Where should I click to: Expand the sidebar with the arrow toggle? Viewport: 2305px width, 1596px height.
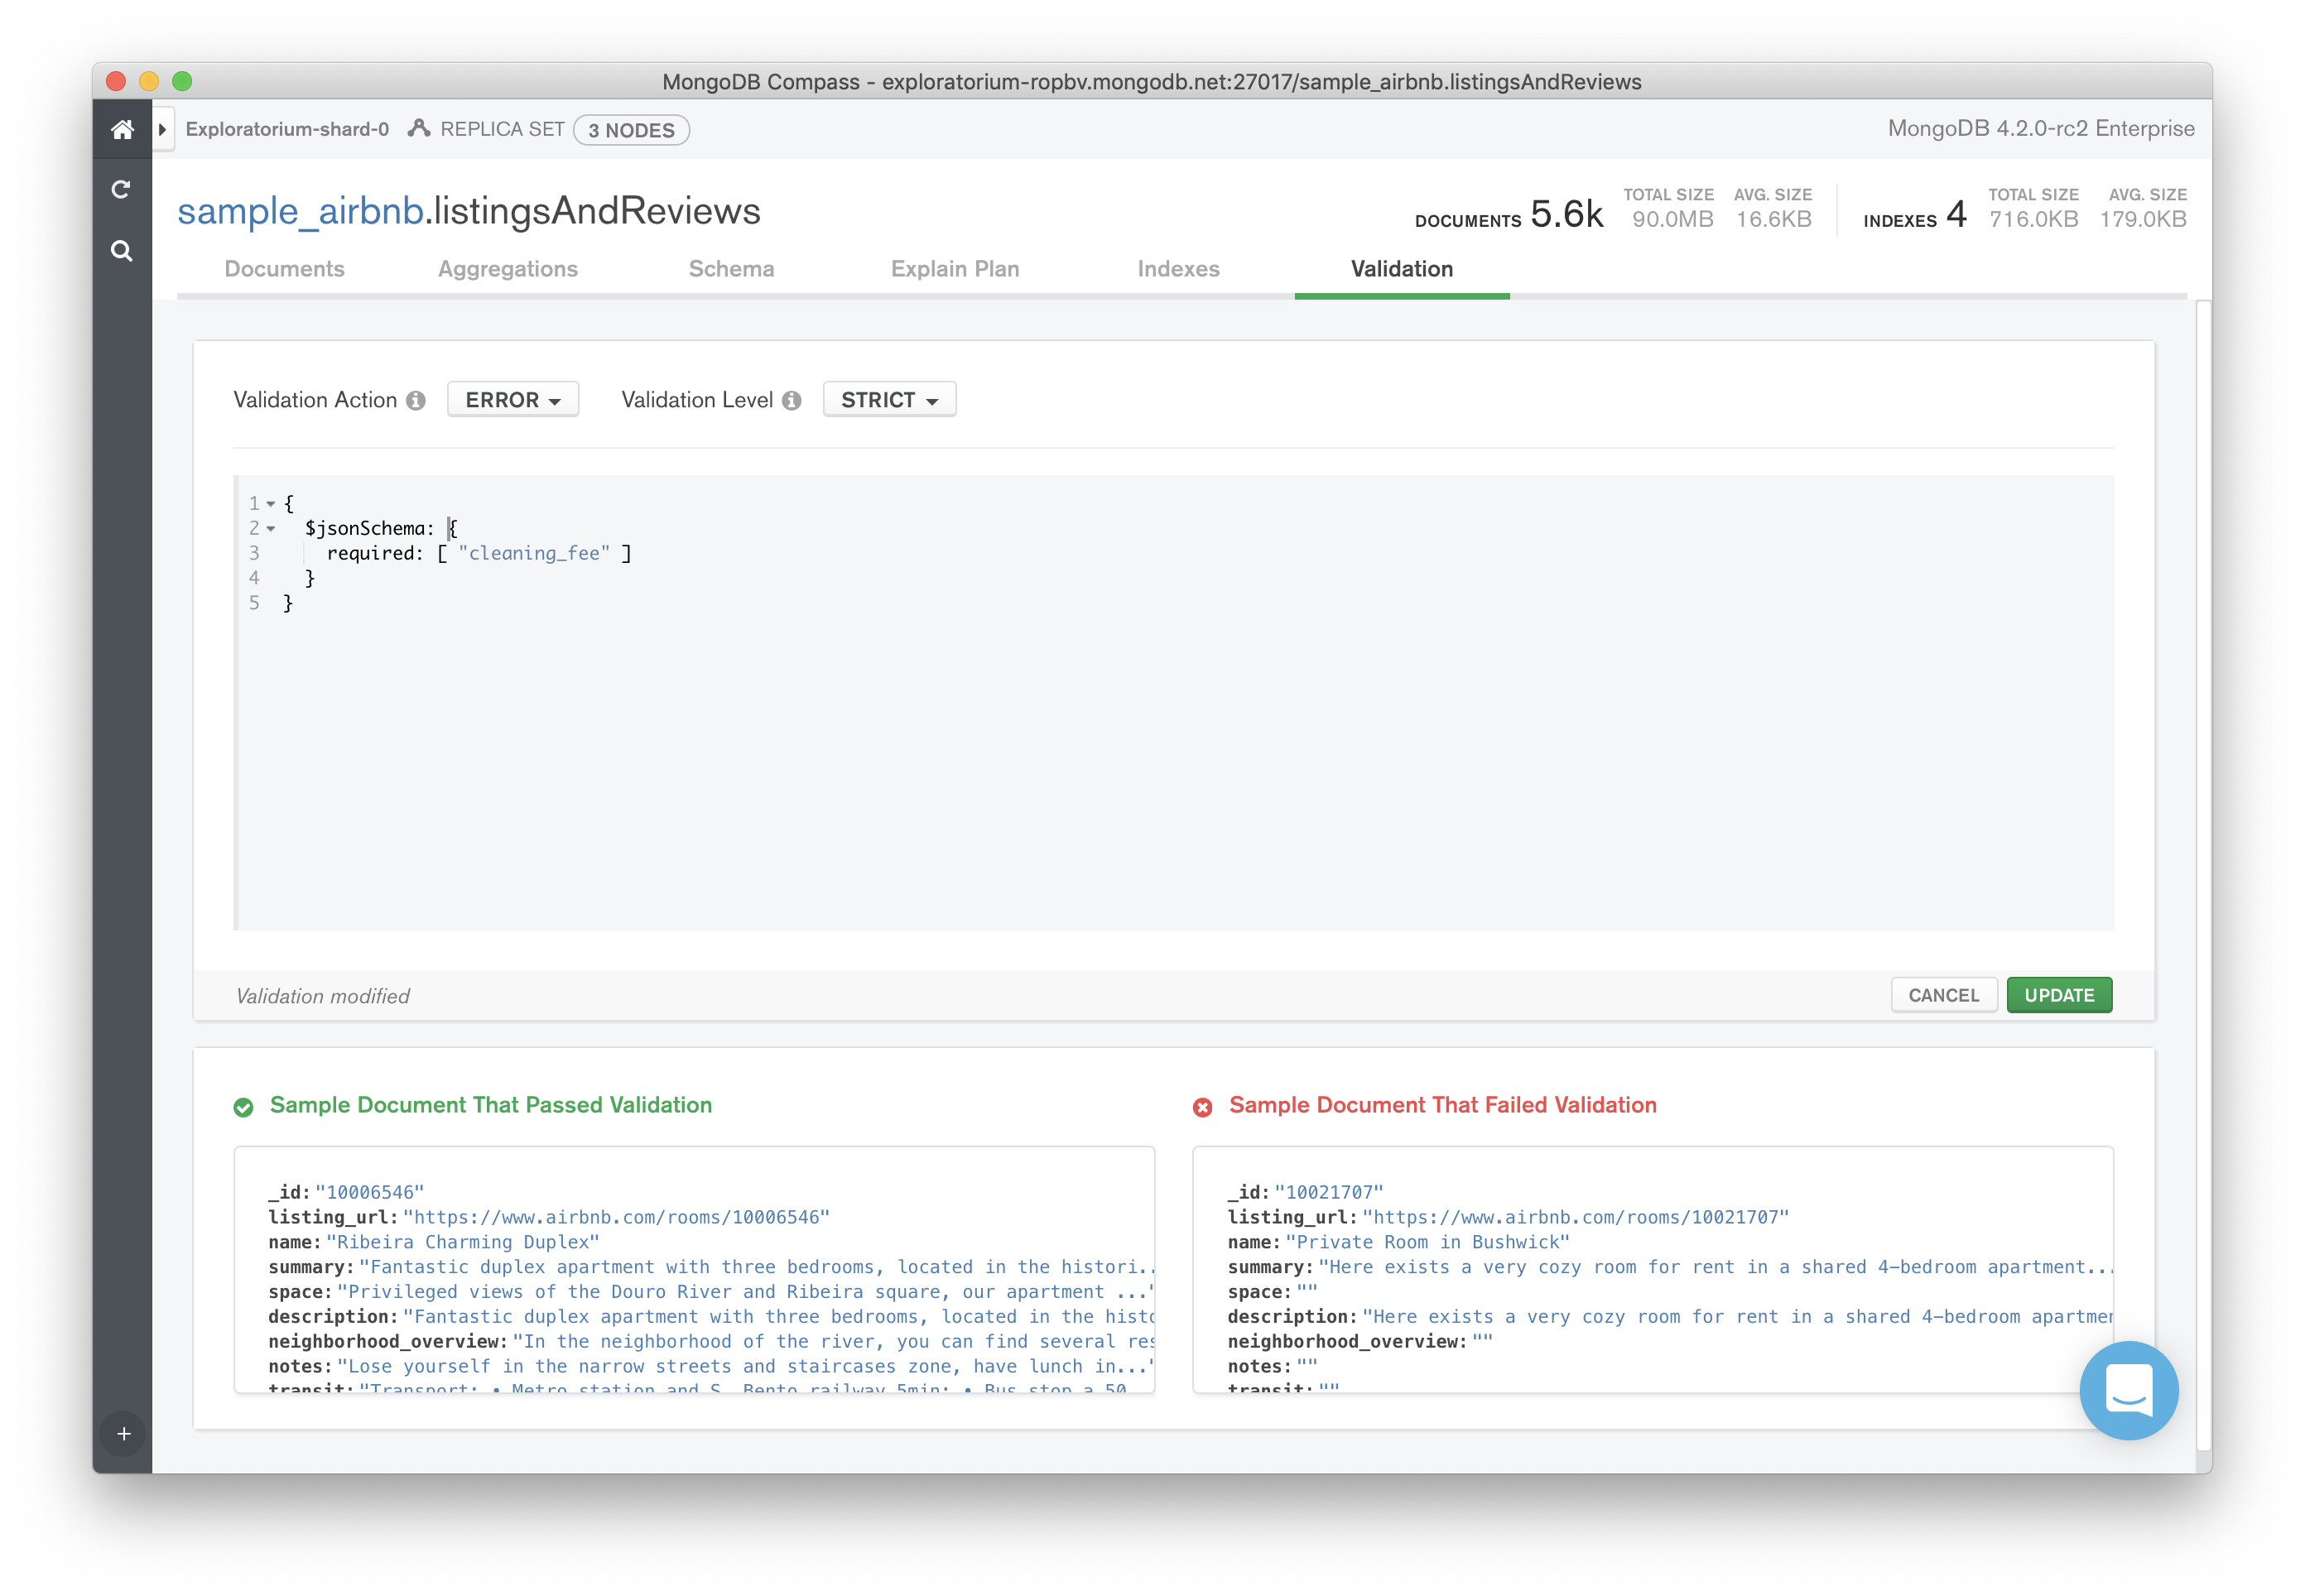[163, 129]
